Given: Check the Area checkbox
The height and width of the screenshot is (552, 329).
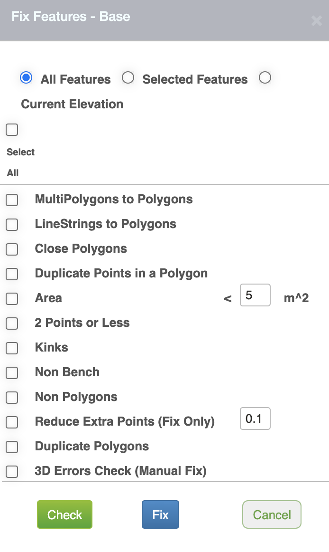Looking at the screenshot, I should [x=12, y=298].
